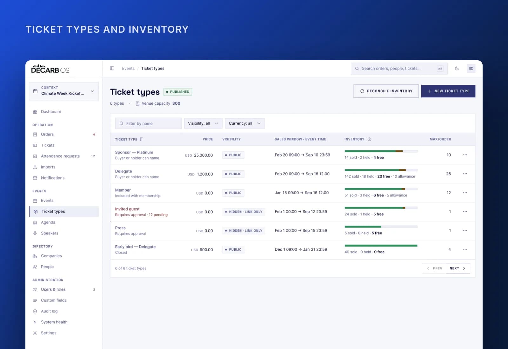The width and height of the screenshot is (508, 349).
Task: Click the Published status badge
Action: [178, 92]
